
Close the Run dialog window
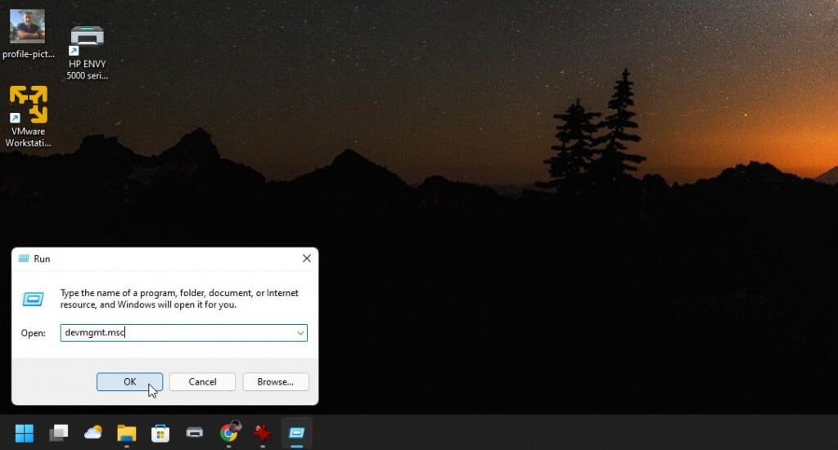point(307,259)
